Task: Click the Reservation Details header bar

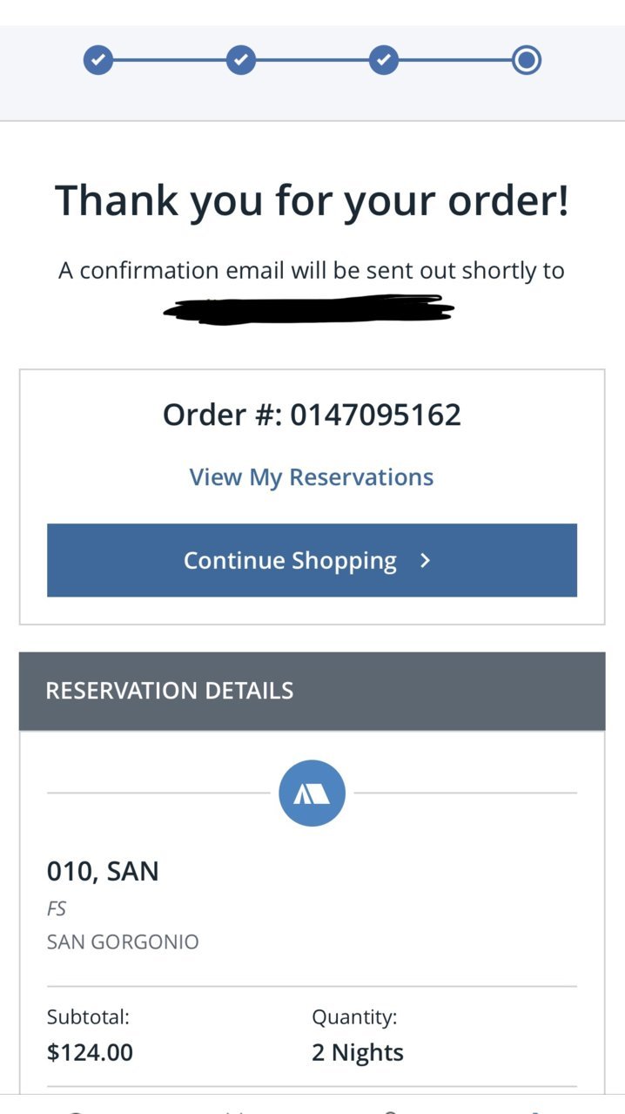Action: tap(312, 691)
